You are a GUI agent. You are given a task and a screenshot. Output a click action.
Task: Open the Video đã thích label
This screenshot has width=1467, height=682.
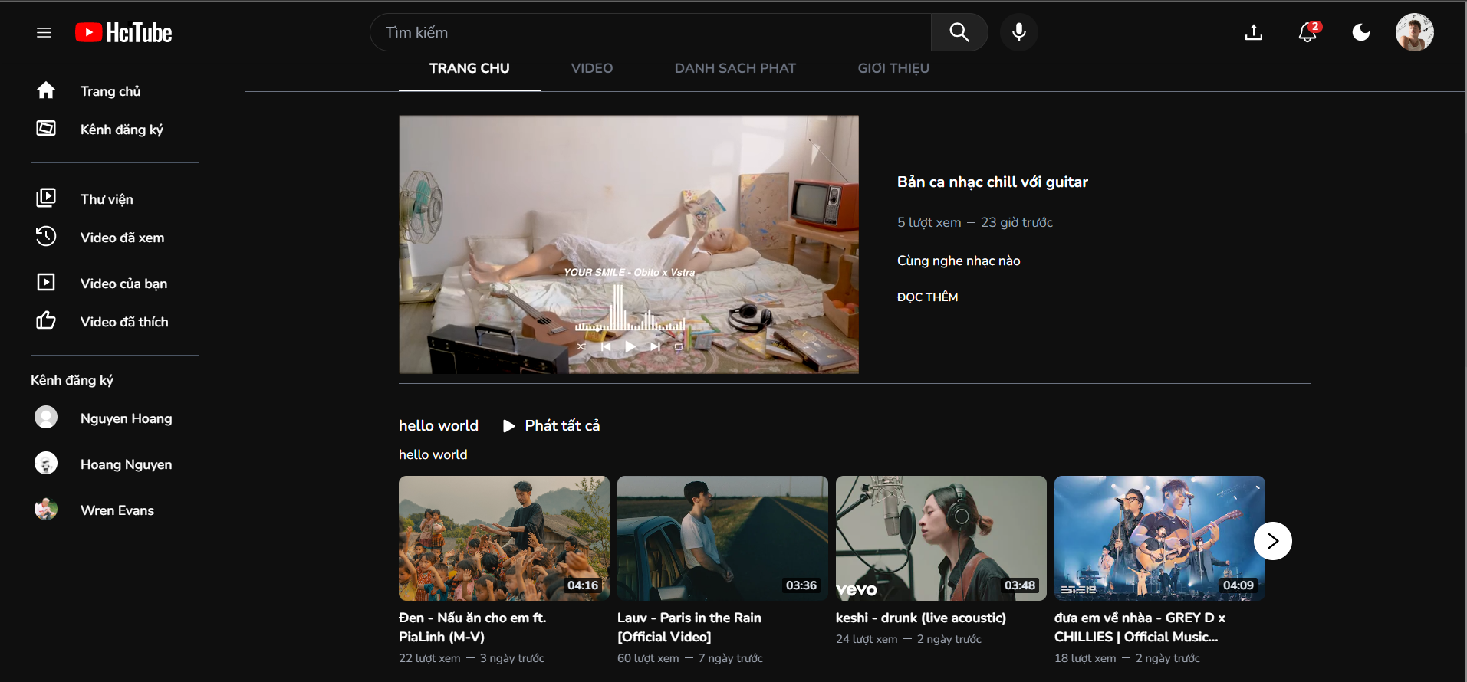[x=124, y=322]
